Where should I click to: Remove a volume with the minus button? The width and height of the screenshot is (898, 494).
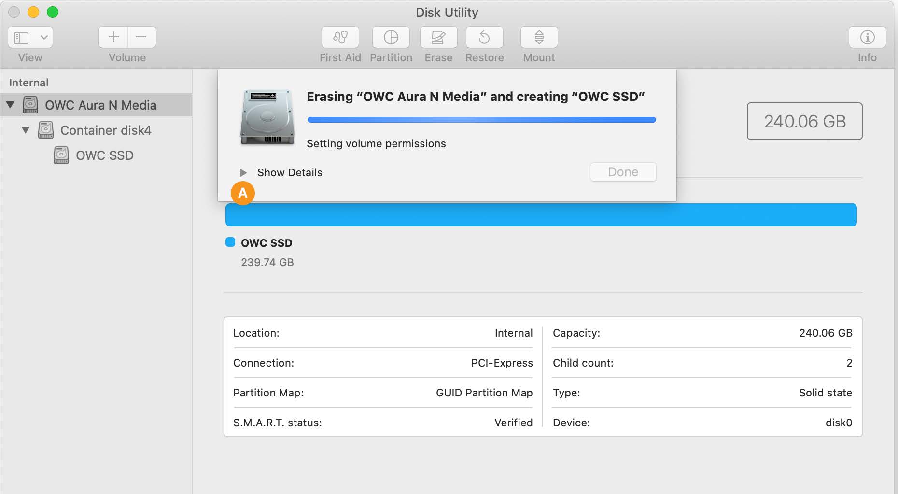coord(141,37)
